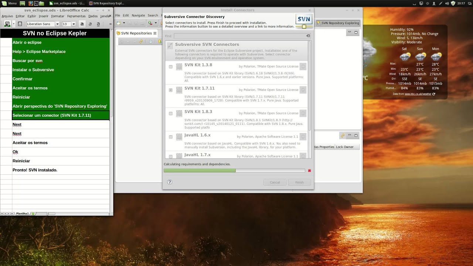Open SVN Repository Exploring perspective button

(x=338, y=23)
